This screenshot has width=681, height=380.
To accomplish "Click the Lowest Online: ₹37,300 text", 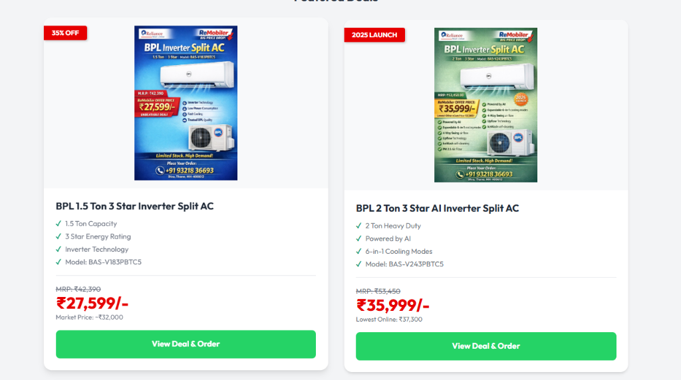I will coord(389,320).
